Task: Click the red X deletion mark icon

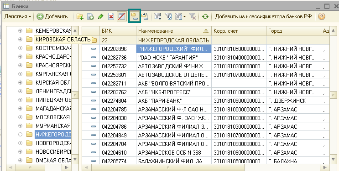Action: 111,17
